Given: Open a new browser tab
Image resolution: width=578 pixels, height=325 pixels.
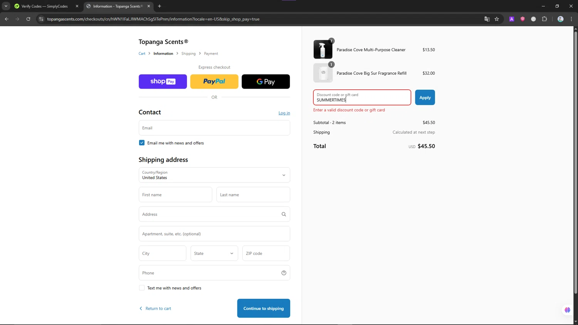Looking at the screenshot, I should click(160, 6).
